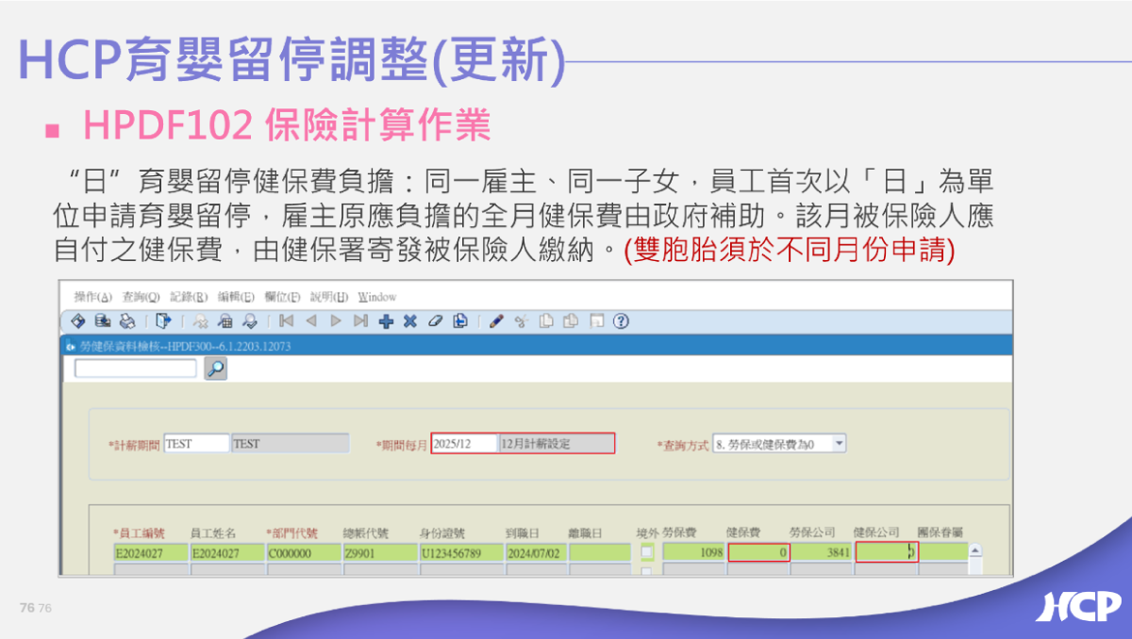1132x639 pixels.
Task: Open the 查詢方式 dropdown arrow
Action: [840, 443]
